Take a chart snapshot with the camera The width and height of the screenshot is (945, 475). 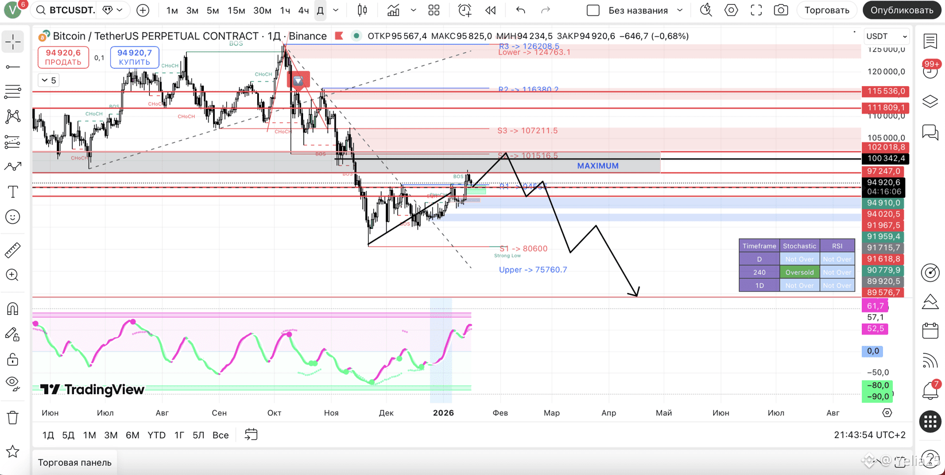click(781, 10)
